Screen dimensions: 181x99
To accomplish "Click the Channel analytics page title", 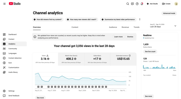I will (48, 13).
